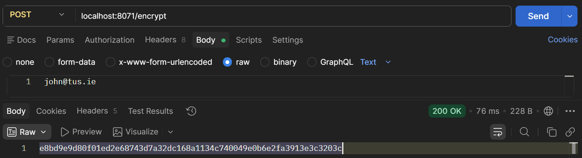Switch response to Visualize mode

point(135,132)
